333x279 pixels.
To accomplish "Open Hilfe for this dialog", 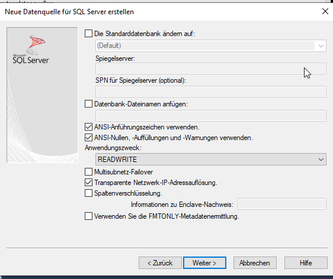I will click(306, 263).
